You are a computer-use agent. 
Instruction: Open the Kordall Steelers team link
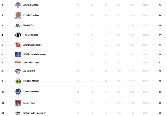(x=31, y=92)
